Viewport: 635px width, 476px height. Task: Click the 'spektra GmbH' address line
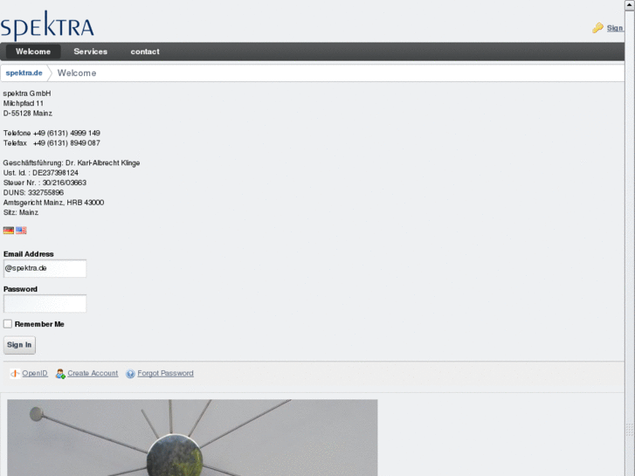tap(27, 93)
